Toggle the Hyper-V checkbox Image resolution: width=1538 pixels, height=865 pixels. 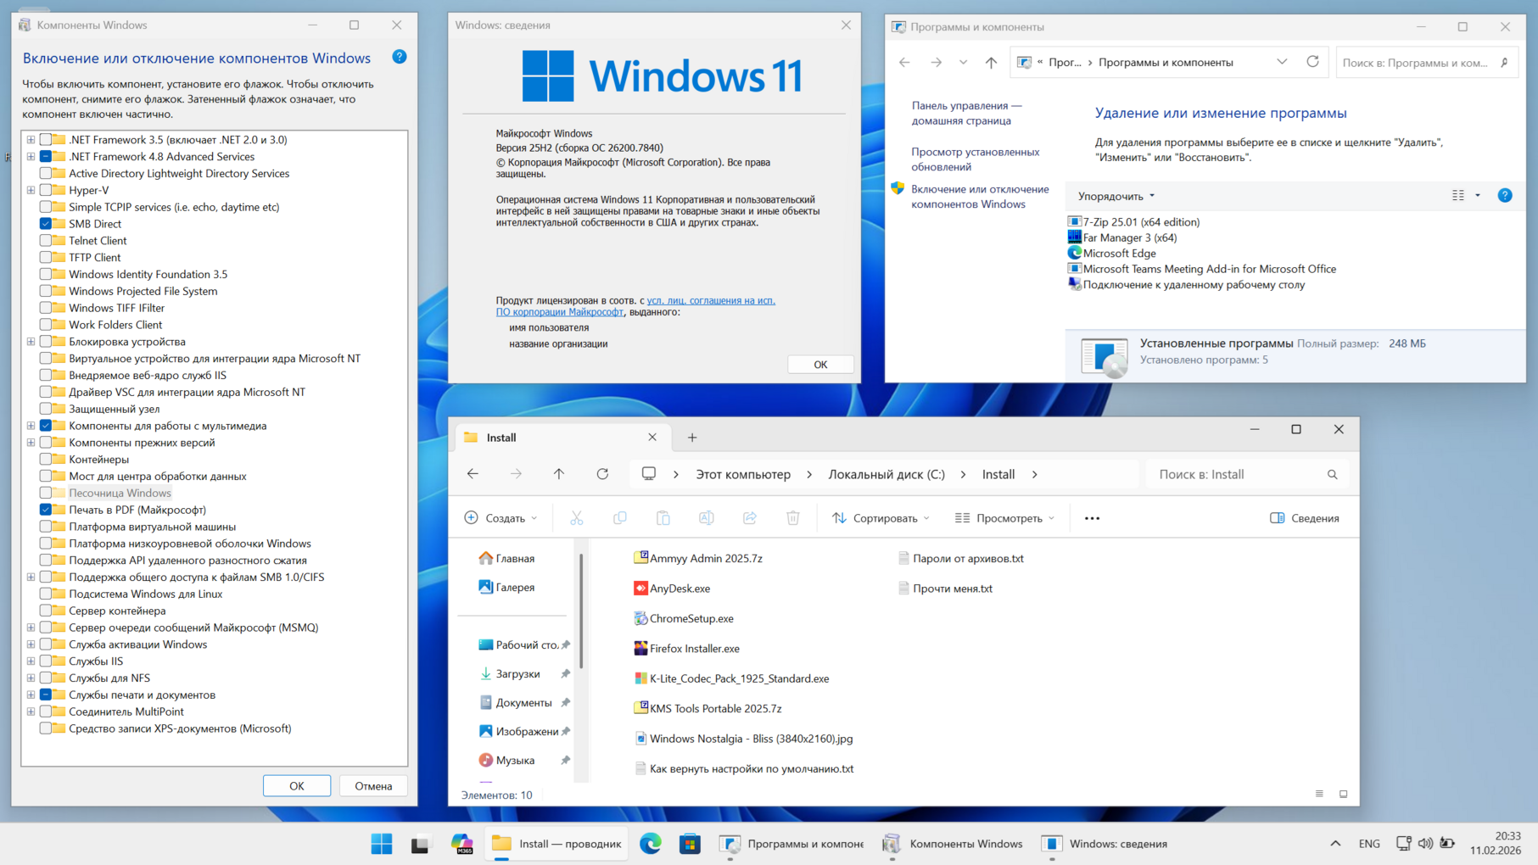click(46, 190)
